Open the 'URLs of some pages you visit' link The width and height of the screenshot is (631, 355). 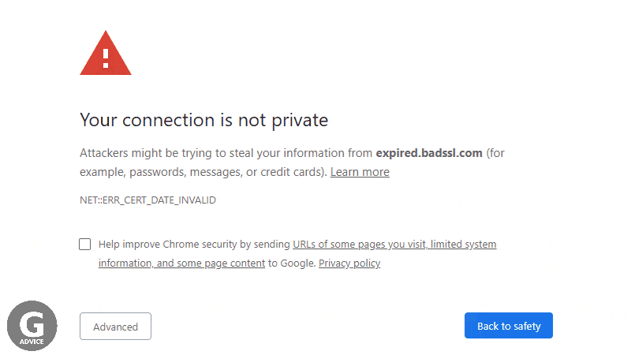point(359,245)
